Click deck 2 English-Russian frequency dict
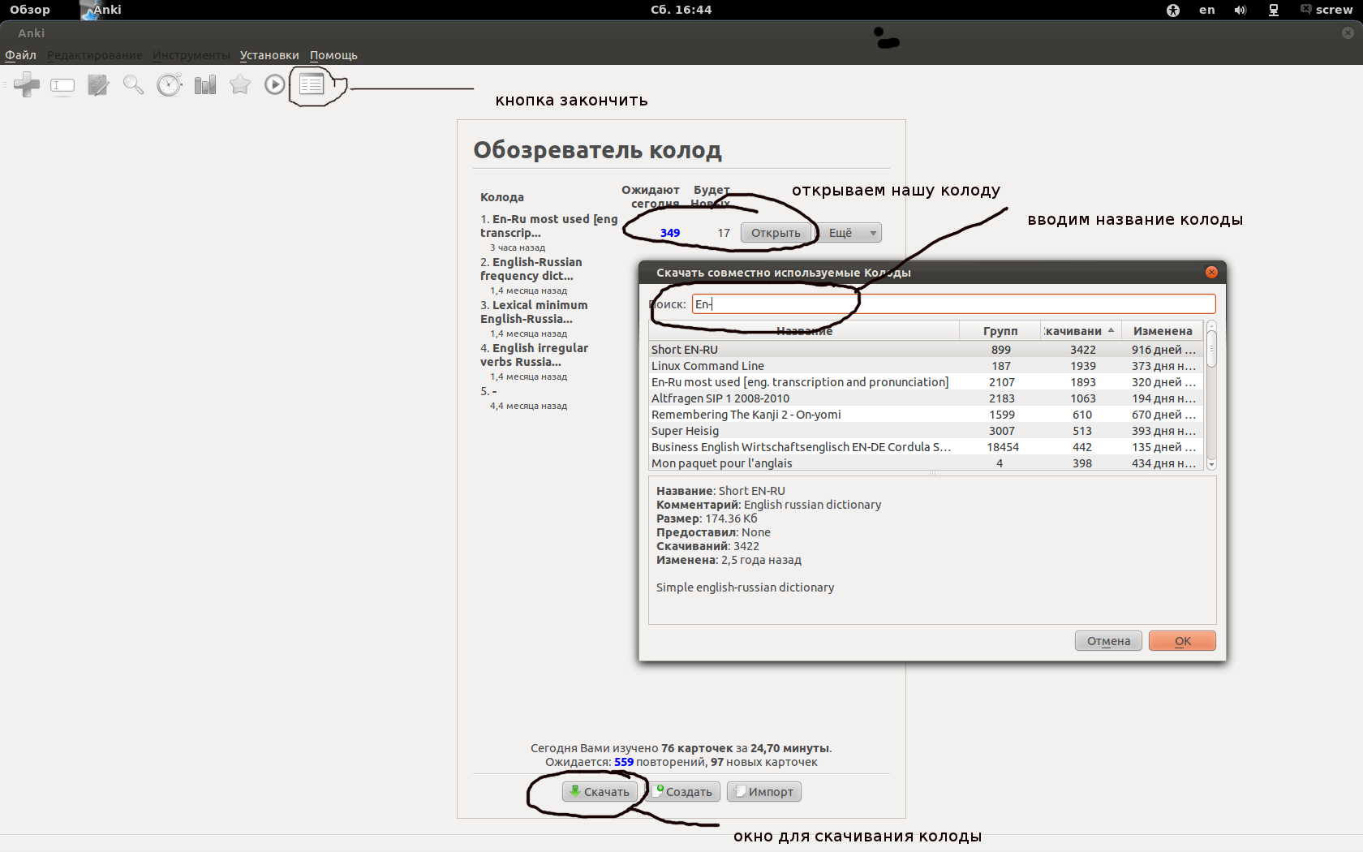 point(531,269)
